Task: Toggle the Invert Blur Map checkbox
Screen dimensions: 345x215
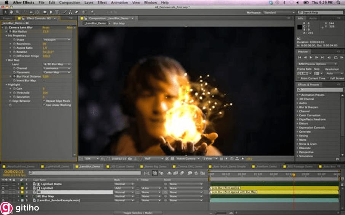Action: [44, 81]
